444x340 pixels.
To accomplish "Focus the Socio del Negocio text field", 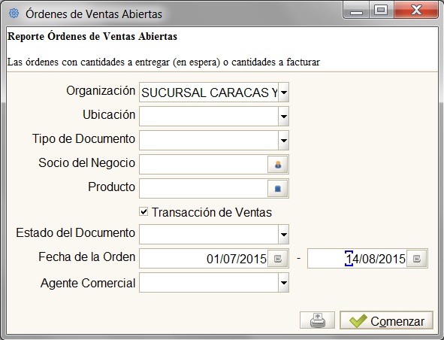I will (204, 165).
